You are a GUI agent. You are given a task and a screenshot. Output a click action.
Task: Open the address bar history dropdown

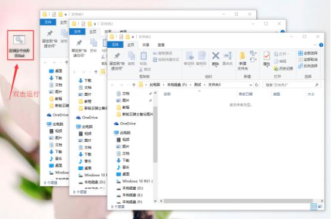coord(250,85)
